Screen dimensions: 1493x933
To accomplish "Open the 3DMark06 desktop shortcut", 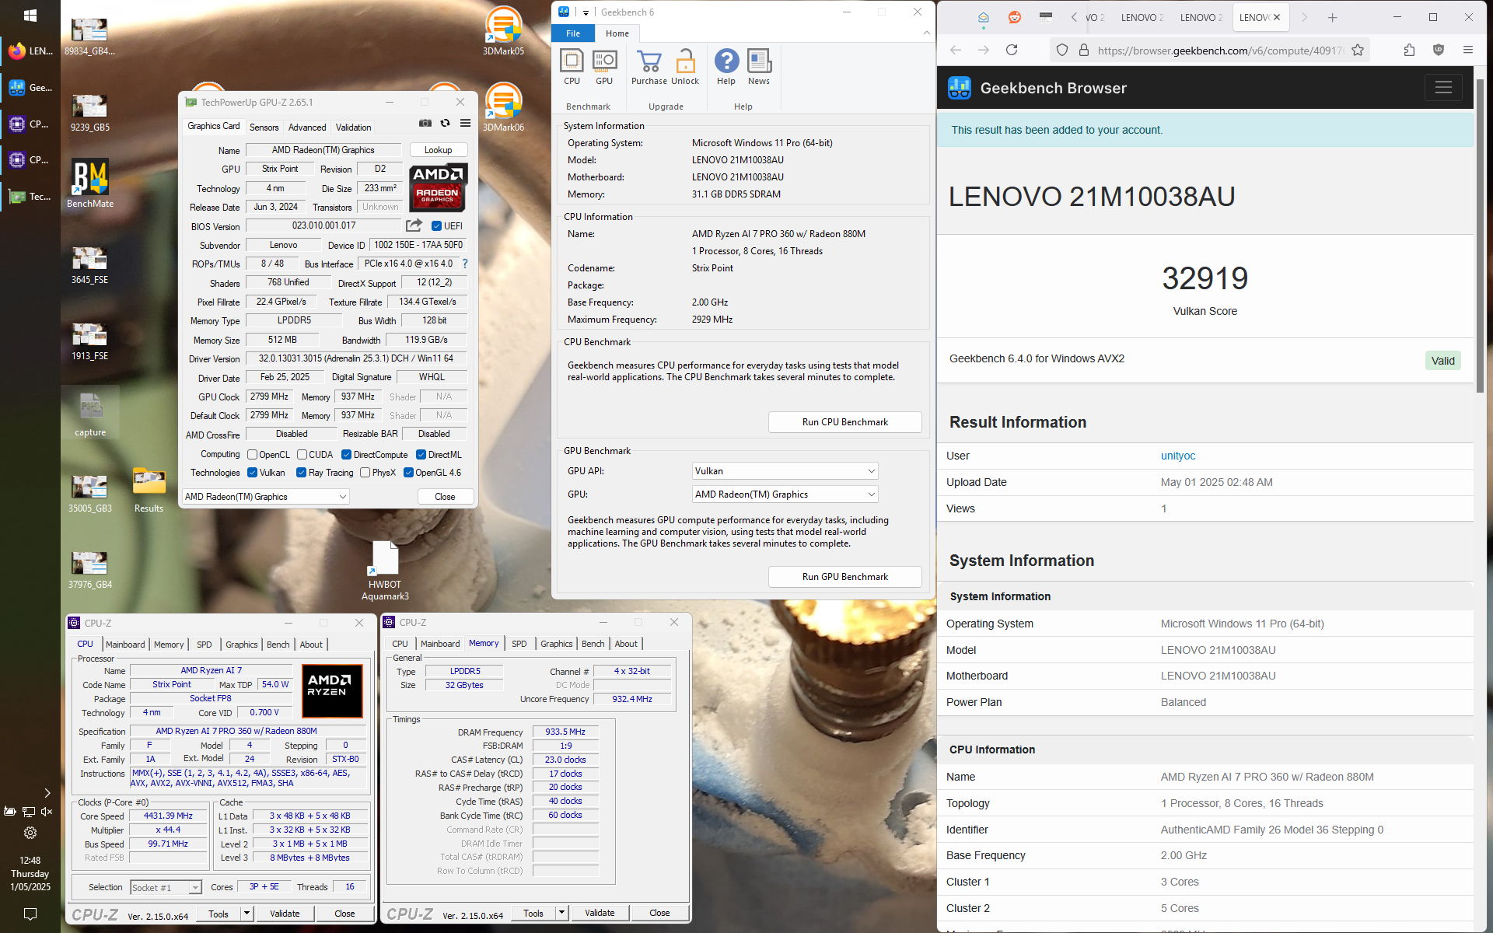I will (x=503, y=107).
